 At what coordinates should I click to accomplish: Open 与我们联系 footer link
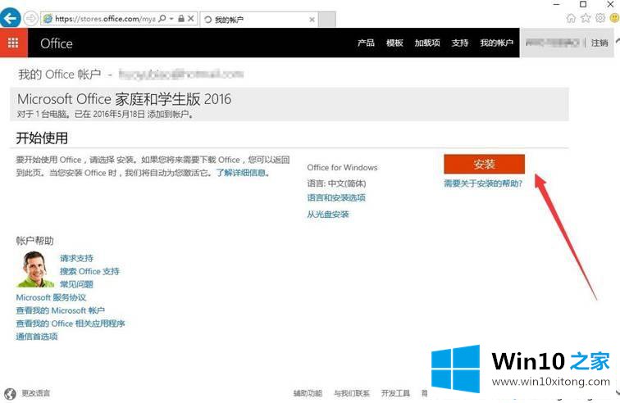click(x=352, y=393)
